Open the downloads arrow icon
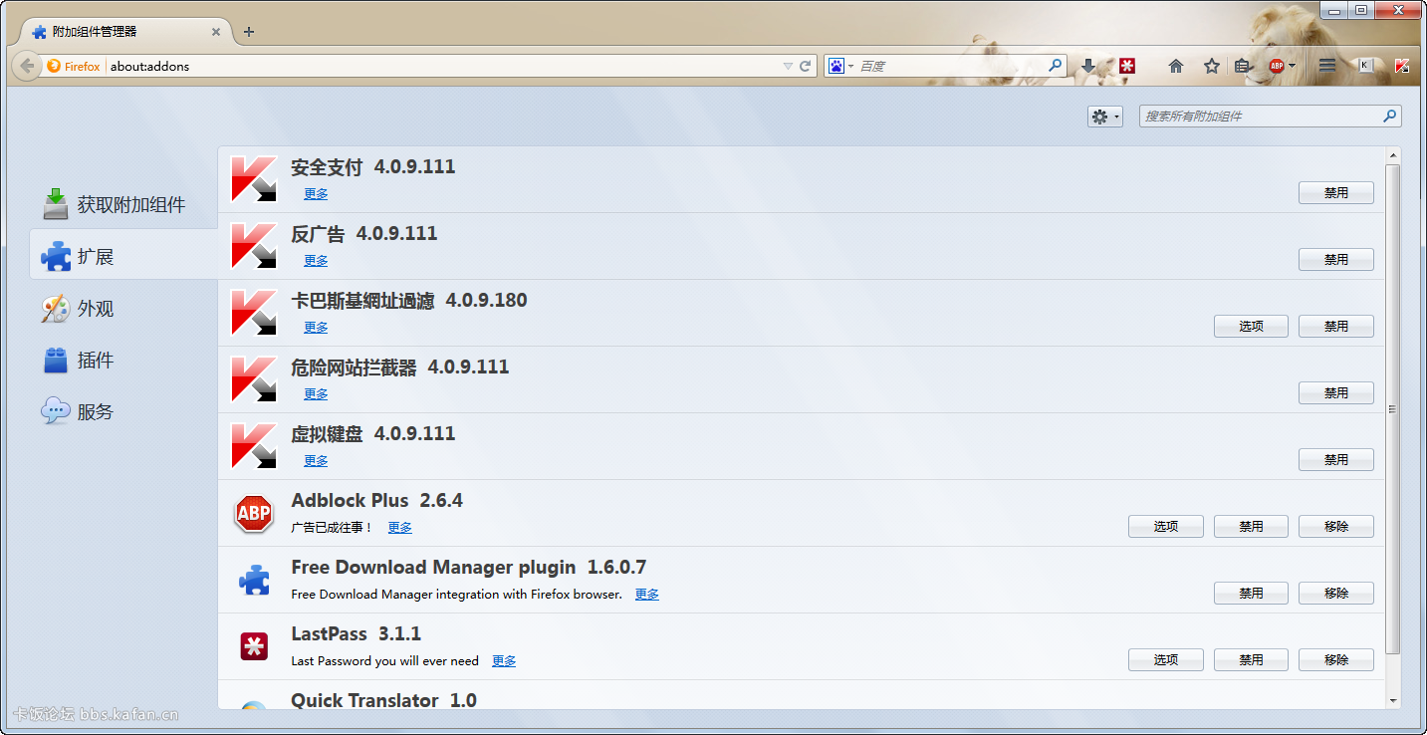1427x735 pixels. click(1088, 66)
